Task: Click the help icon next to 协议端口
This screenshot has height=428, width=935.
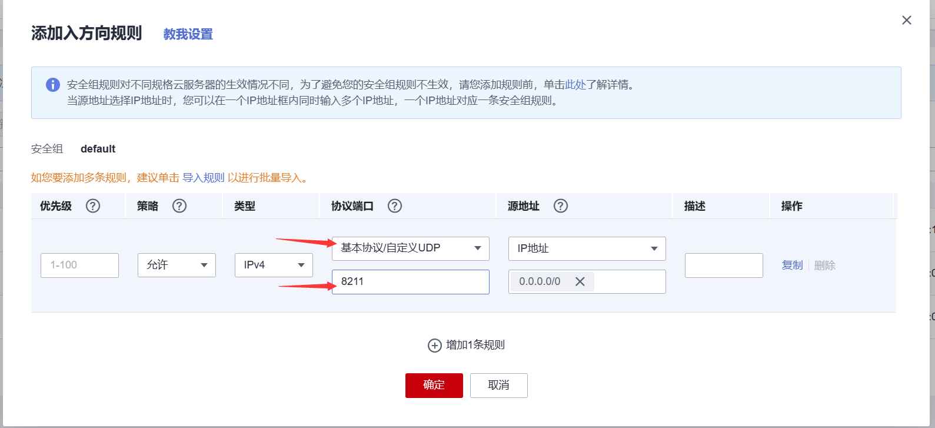Action: coord(395,206)
